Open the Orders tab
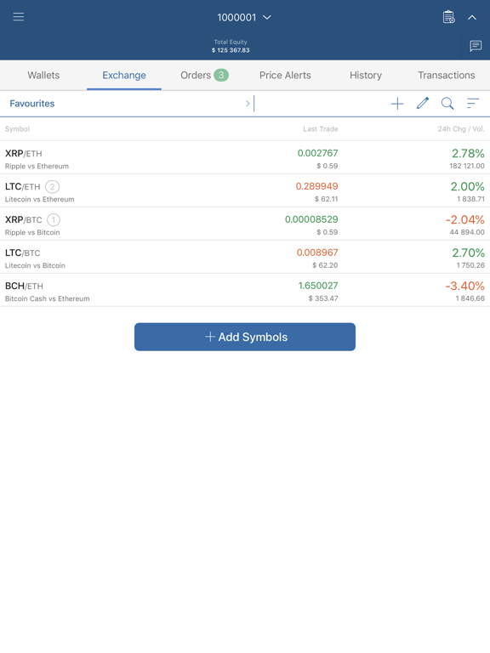490x653 pixels. tap(204, 76)
